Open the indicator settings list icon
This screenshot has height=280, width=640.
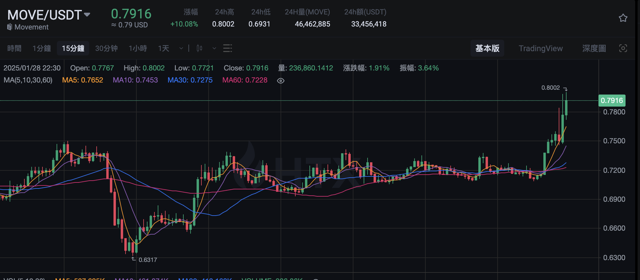227,48
